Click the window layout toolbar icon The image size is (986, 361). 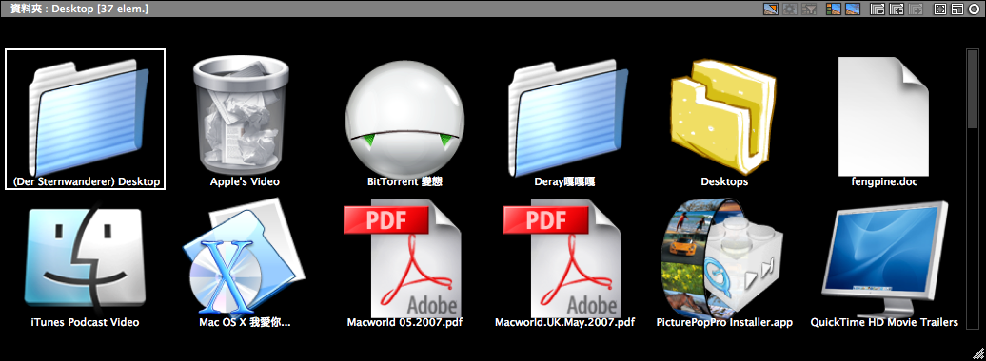pyautogui.click(x=957, y=9)
